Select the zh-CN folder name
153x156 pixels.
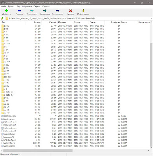point(7,107)
